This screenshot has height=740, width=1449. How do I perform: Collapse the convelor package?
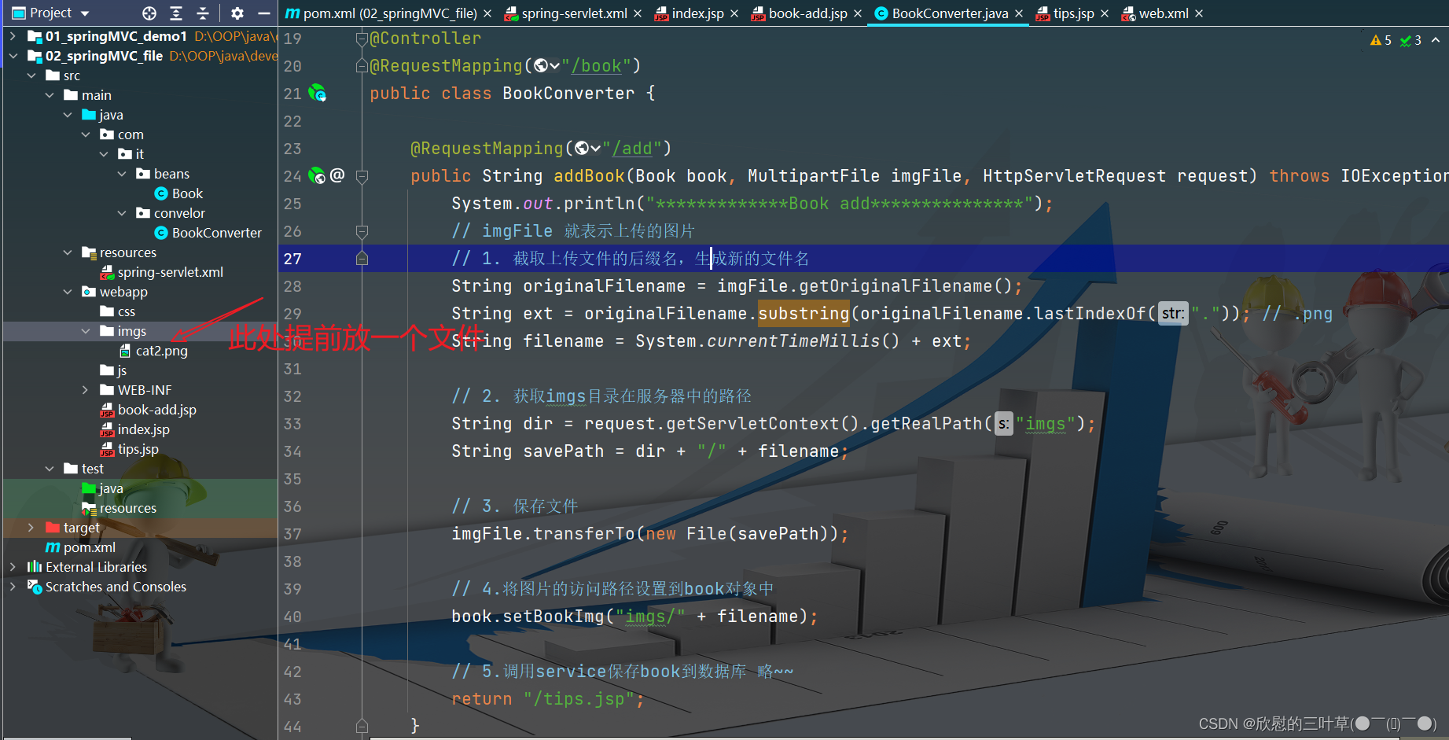tap(122, 213)
